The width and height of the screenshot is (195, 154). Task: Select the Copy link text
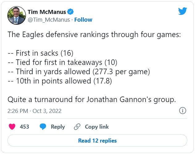[97, 127]
